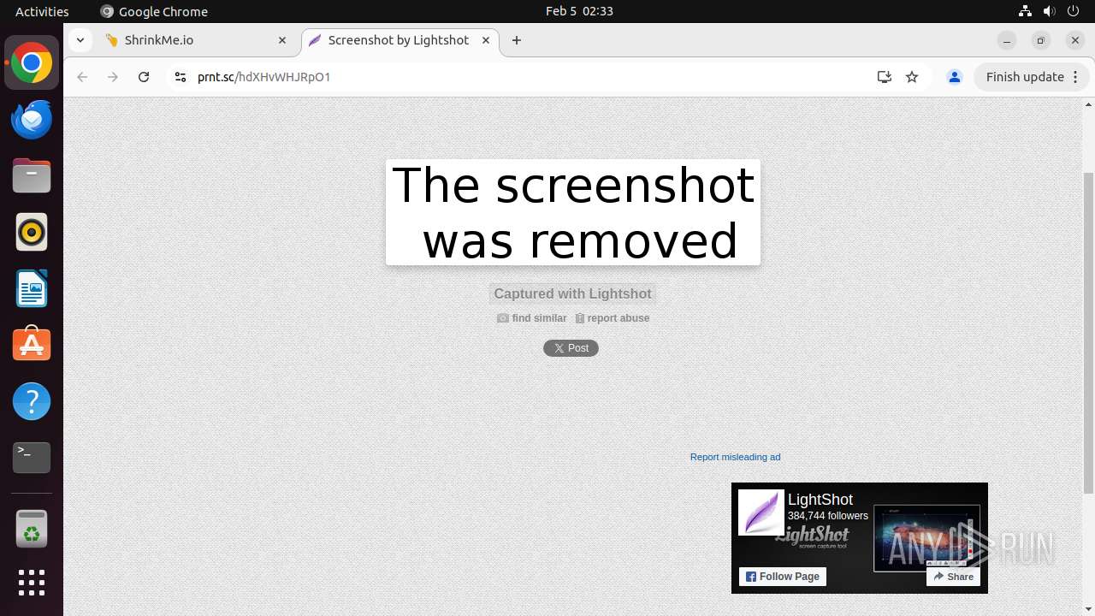Click Finish update button

point(1032,77)
